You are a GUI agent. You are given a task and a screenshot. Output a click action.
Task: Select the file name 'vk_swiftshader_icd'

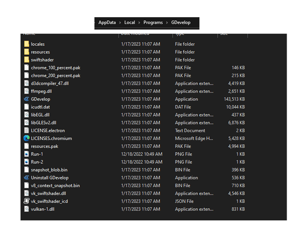click(x=49, y=201)
